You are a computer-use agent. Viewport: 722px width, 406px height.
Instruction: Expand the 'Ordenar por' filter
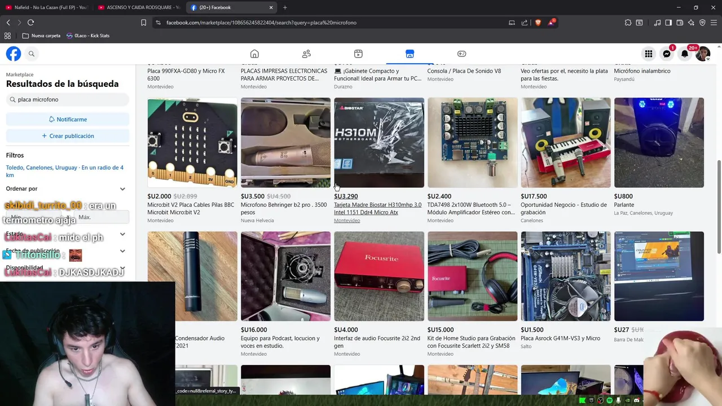(67, 189)
